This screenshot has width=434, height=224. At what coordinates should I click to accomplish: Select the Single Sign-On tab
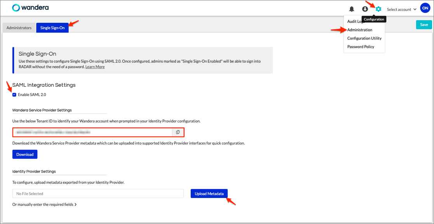pyautogui.click(x=52, y=28)
